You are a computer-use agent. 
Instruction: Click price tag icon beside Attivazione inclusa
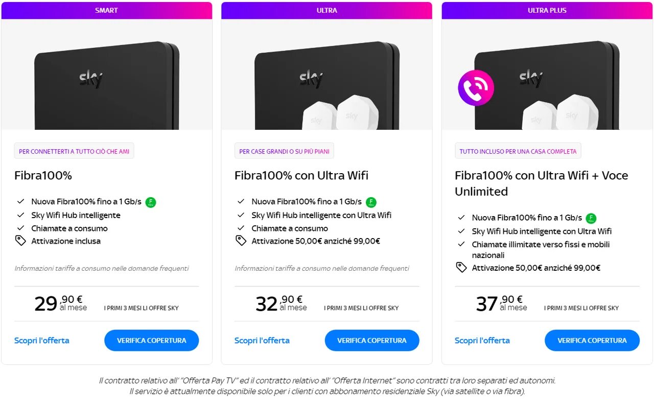click(x=20, y=241)
